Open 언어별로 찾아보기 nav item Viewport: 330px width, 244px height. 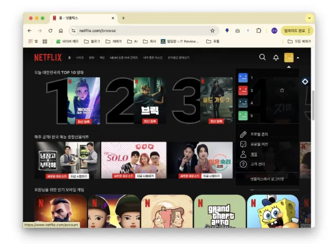(178, 57)
